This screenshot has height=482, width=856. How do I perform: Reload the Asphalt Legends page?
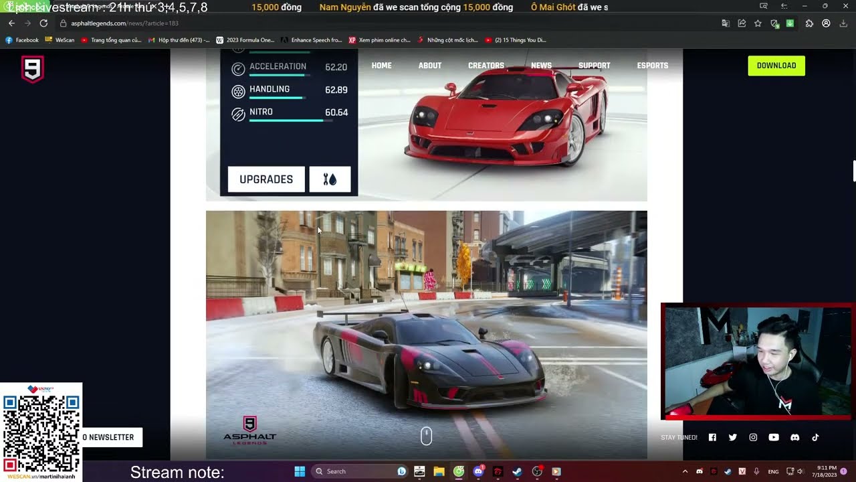point(43,23)
